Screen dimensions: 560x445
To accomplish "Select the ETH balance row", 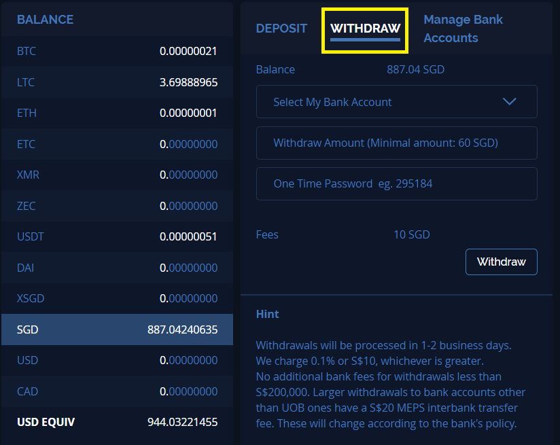I will pos(117,113).
